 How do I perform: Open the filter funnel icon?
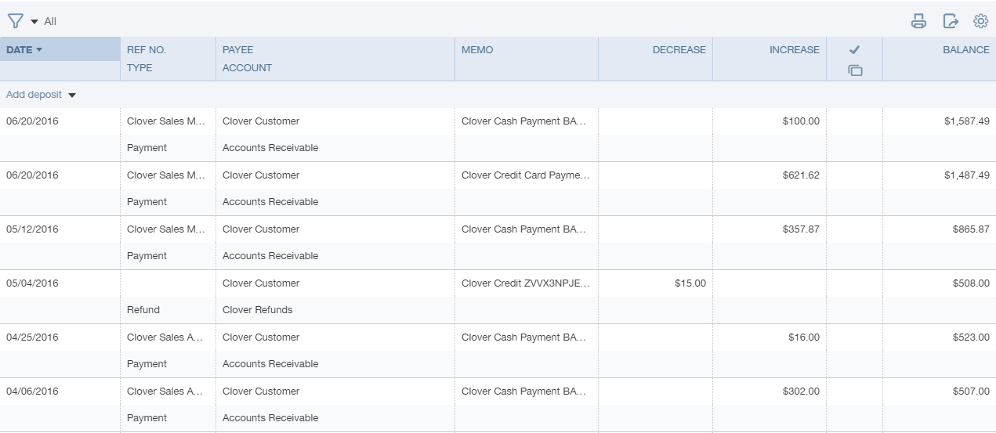click(x=16, y=21)
